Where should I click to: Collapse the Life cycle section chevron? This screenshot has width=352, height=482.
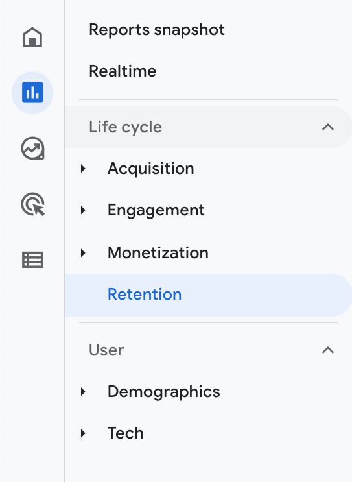tap(328, 127)
